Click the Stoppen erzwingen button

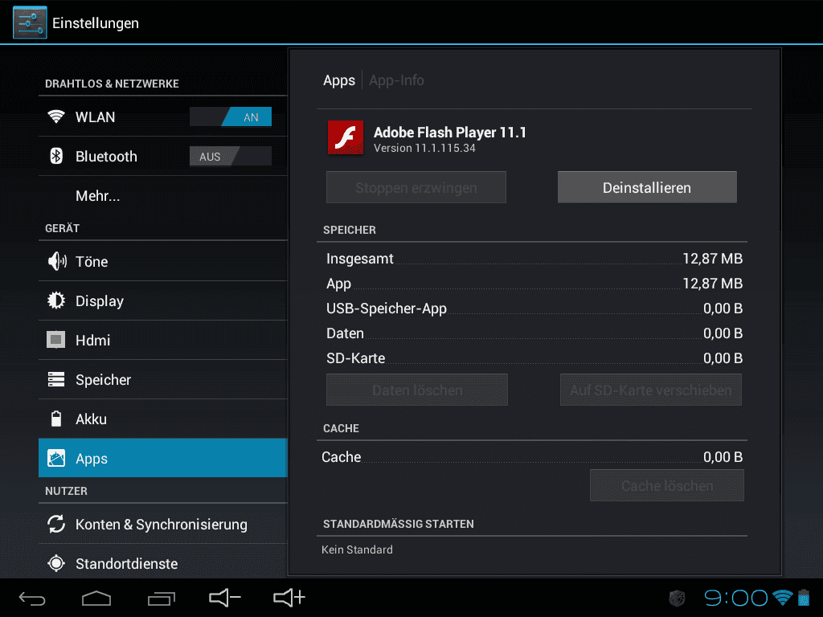pyautogui.click(x=416, y=187)
